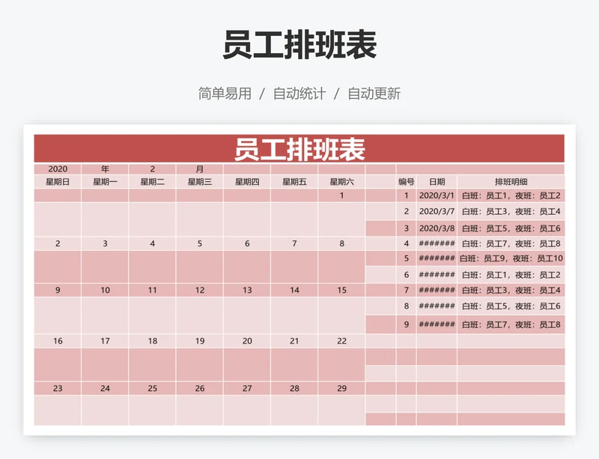599x459 pixels.
Task: Pick calendar date 29
Action: 341,389
